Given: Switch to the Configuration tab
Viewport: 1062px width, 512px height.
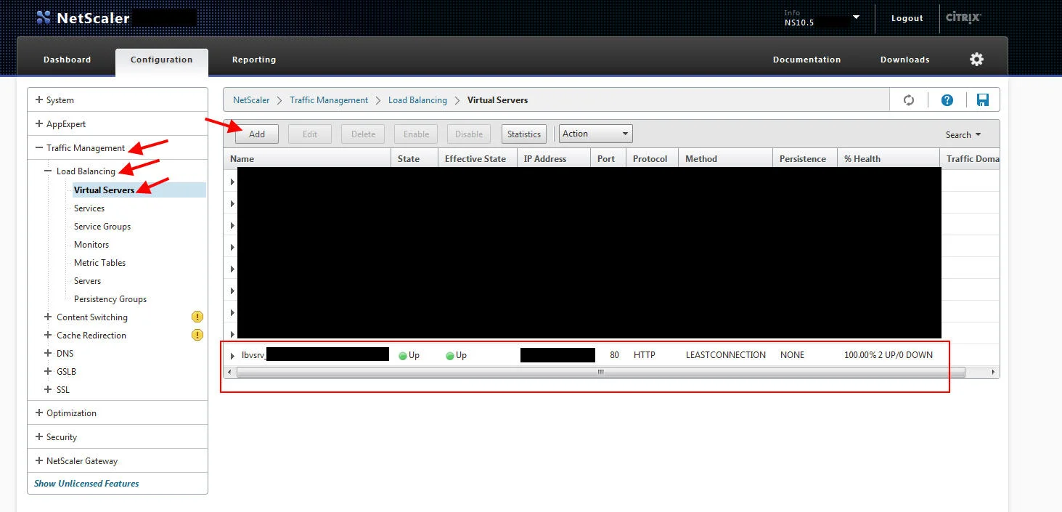Looking at the screenshot, I should pos(161,60).
